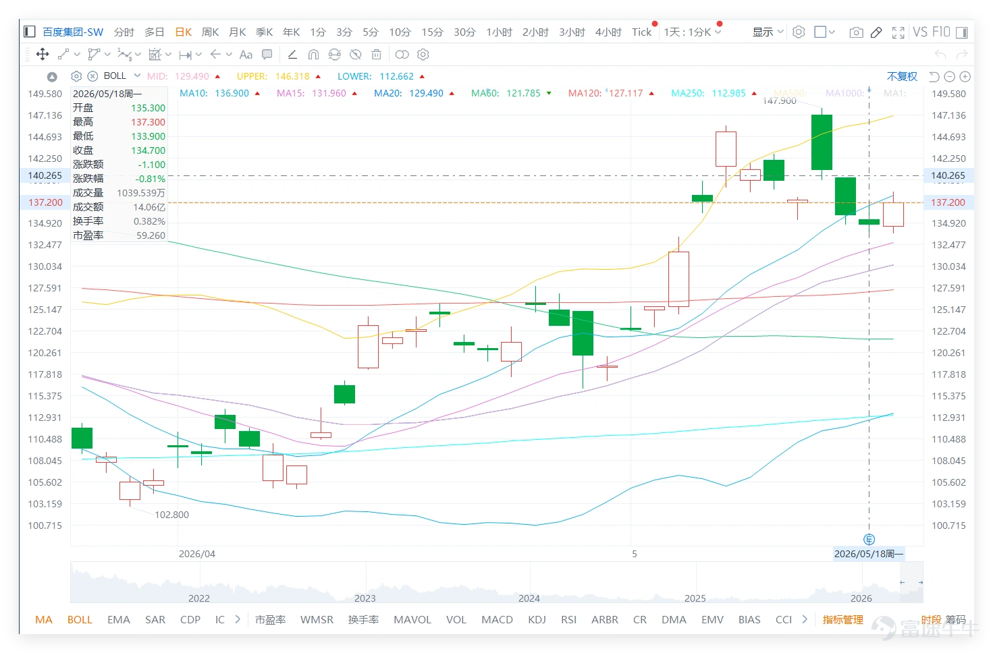Switch to 分时 intraday view
993x653 pixels.
tap(124, 32)
